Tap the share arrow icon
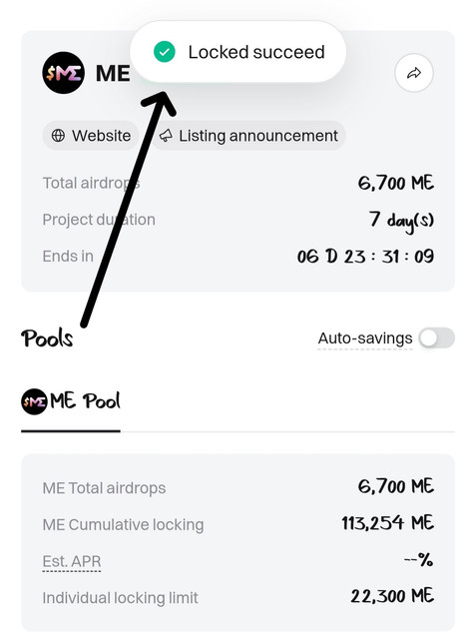 click(413, 73)
